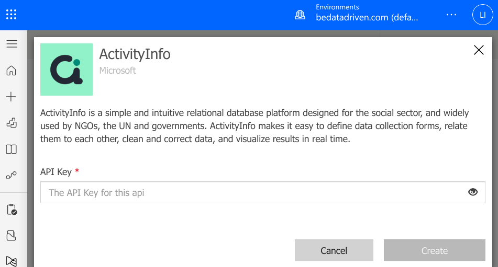Open Templates from the sidebar icon
Viewport: 498px width, 267px height.
(12, 123)
